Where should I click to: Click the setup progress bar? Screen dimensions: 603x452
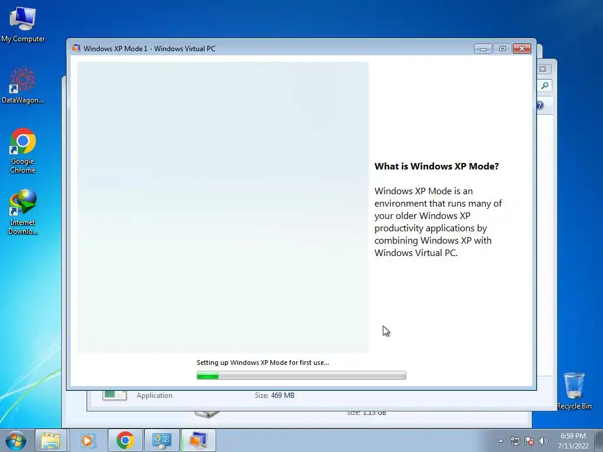click(301, 375)
